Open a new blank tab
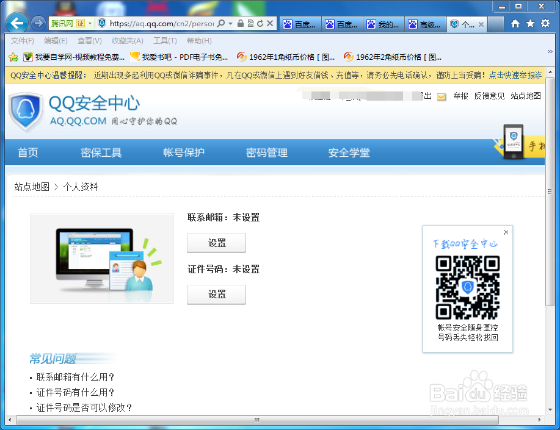 pyautogui.click(x=495, y=24)
